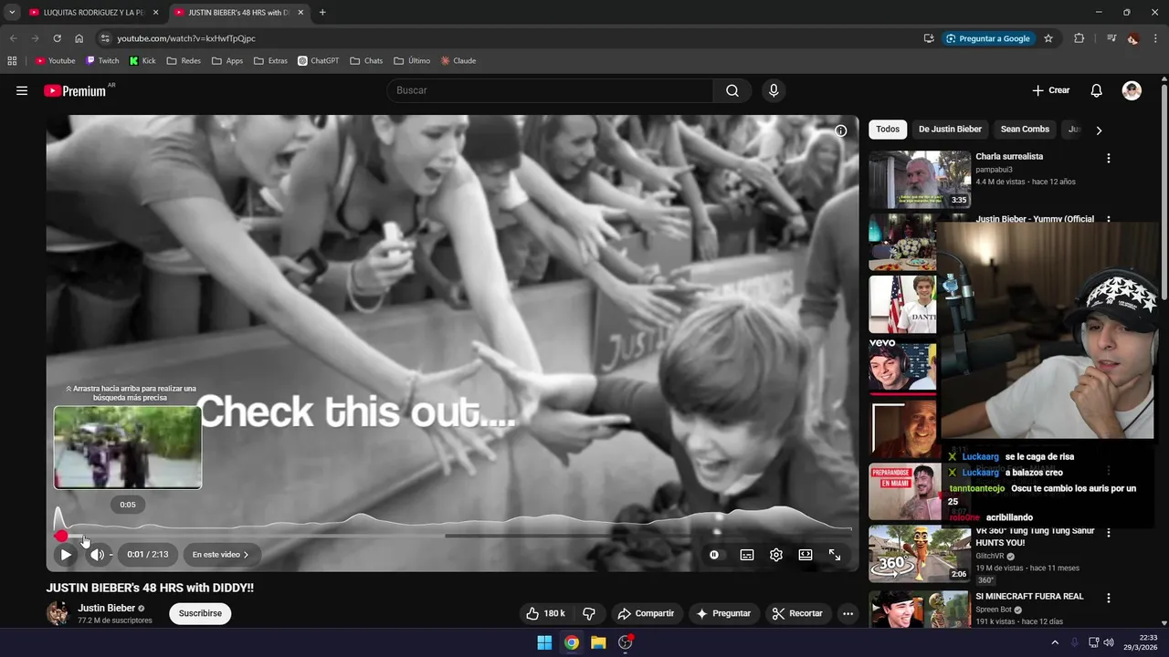The width and height of the screenshot is (1169, 657).
Task: Show more filter chips arrow
Action: (x=1099, y=130)
